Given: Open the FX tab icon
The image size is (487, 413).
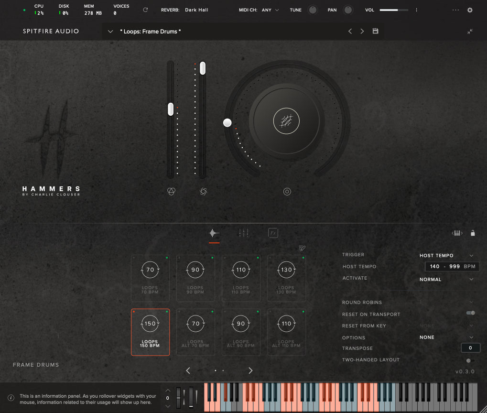Looking at the screenshot, I should click(x=273, y=233).
